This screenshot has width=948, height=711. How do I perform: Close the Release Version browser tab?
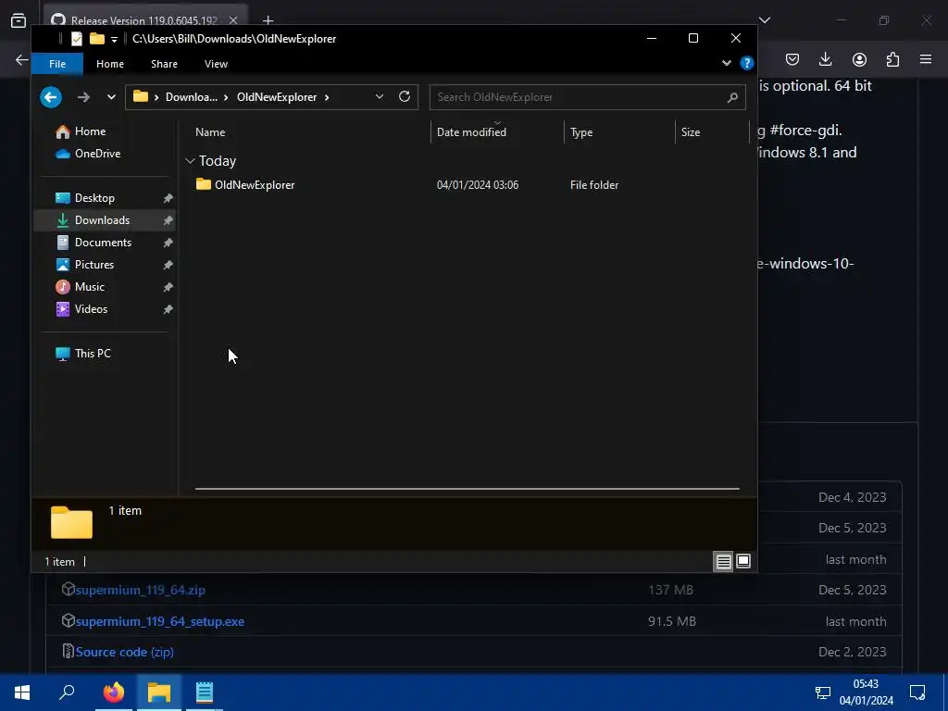click(x=233, y=20)
